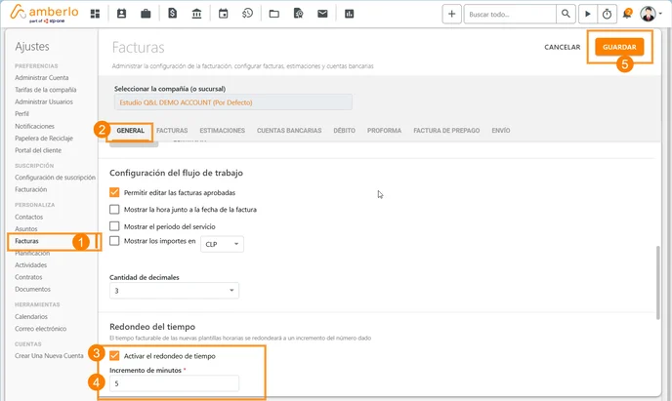Check Mostrar la hora junto a la fecha
This screenshot has width=672, height=401.
pos(114,209)
